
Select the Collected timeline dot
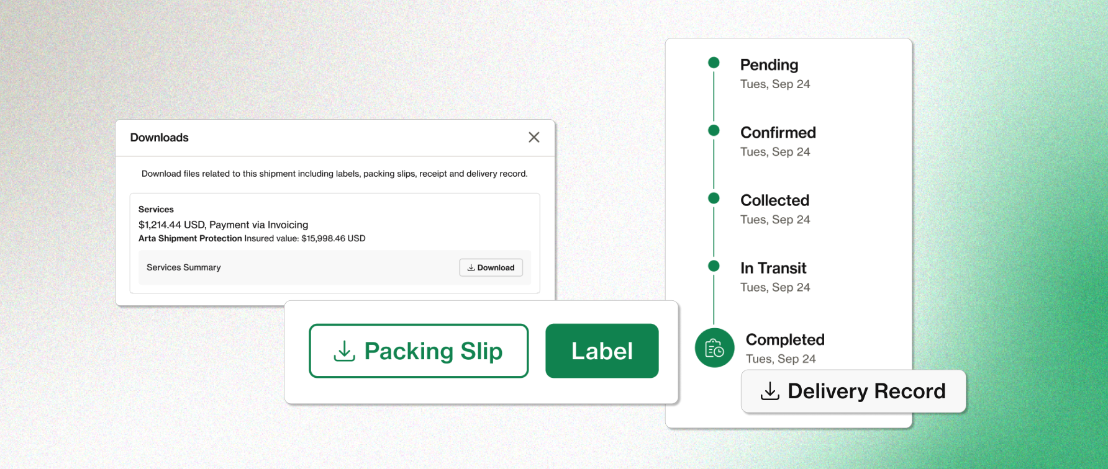point(714,198)
